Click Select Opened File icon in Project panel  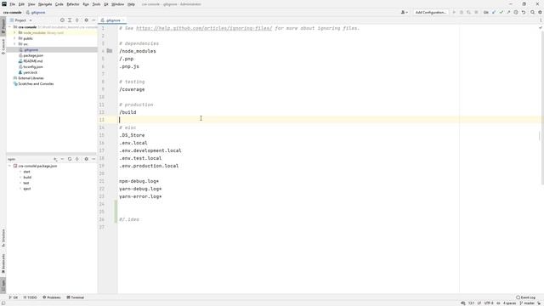click(62, 20)
